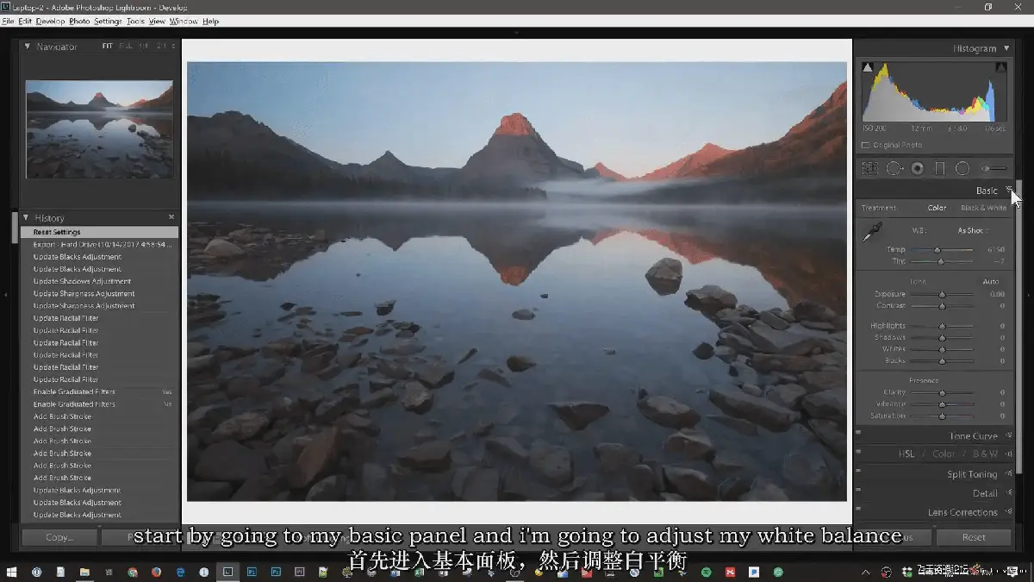This screenshot has width=1034, height=582.
Task: Click the Navigator preview thumbnail
Action: click(99, 129)
